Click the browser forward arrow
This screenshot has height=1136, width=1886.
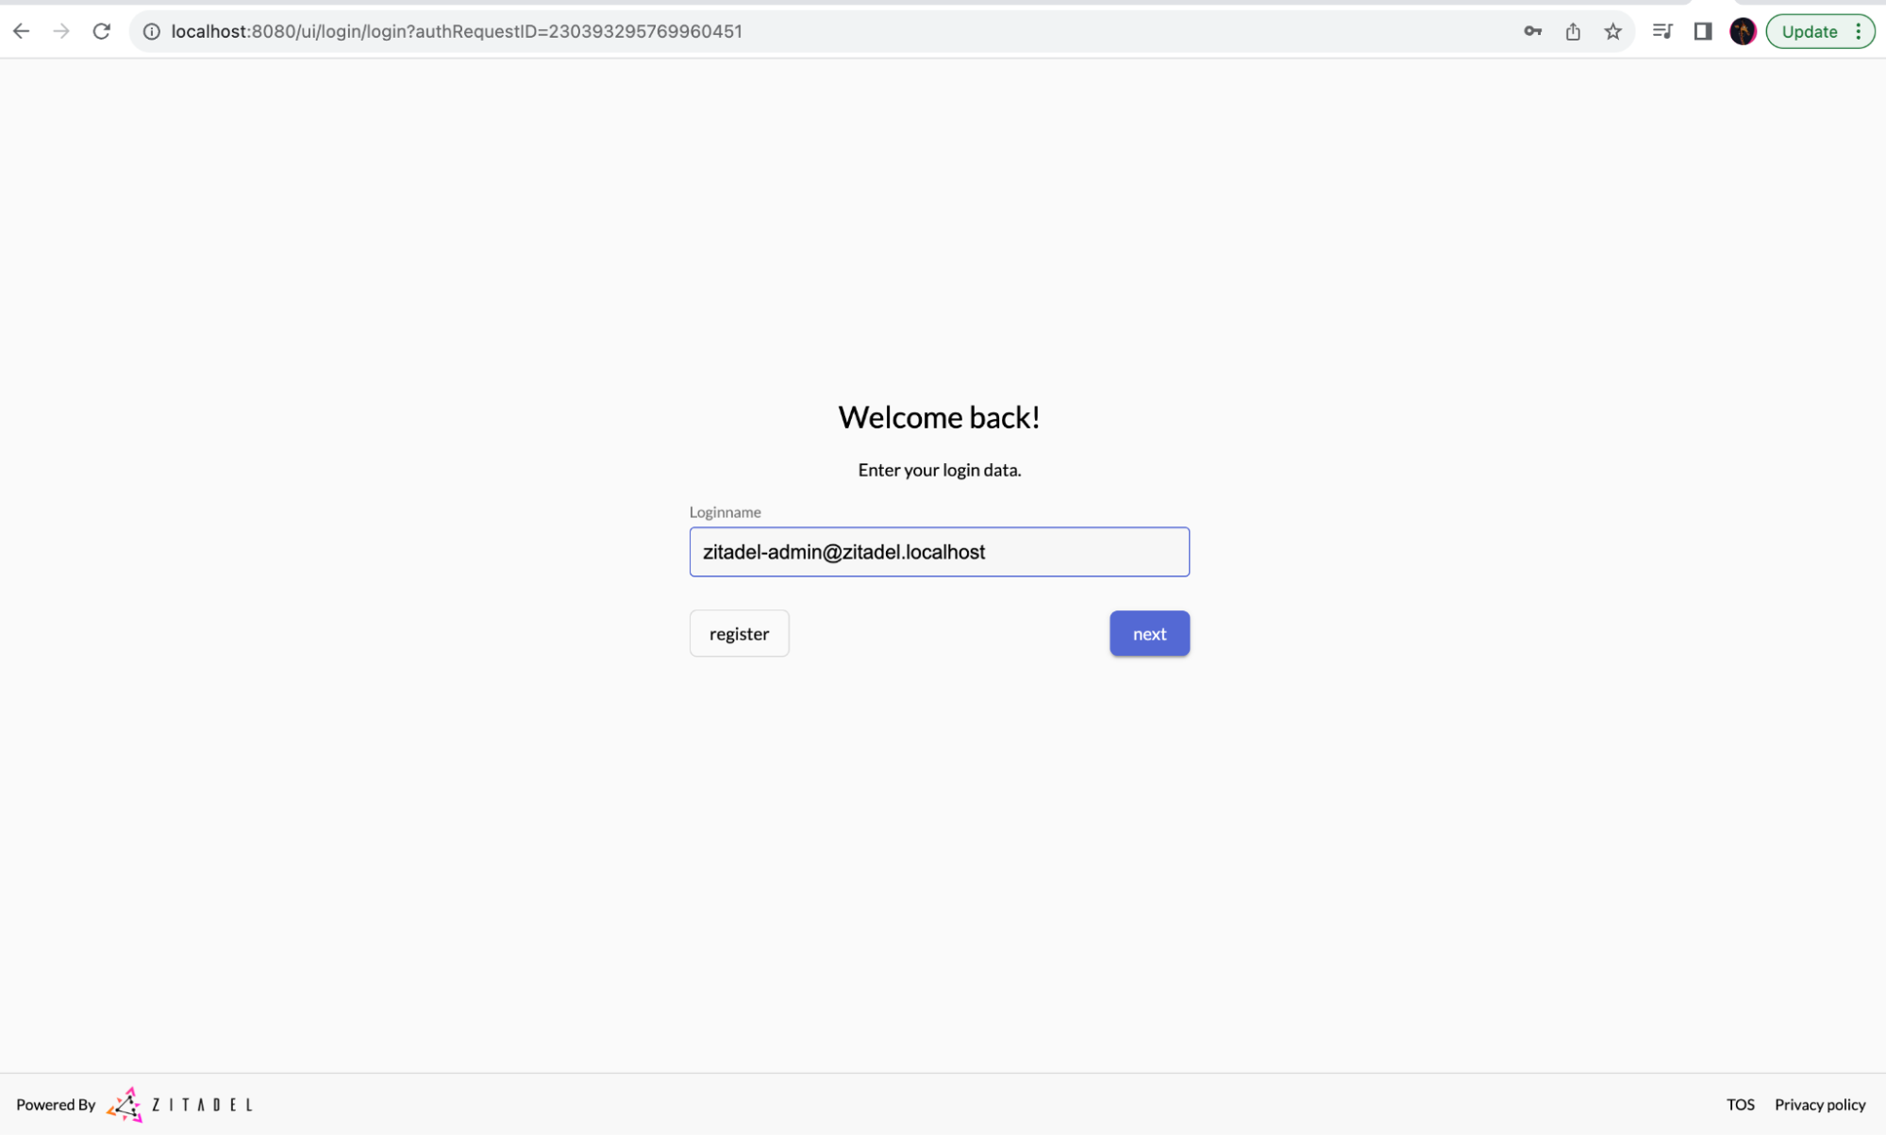(x=61, y=31)
